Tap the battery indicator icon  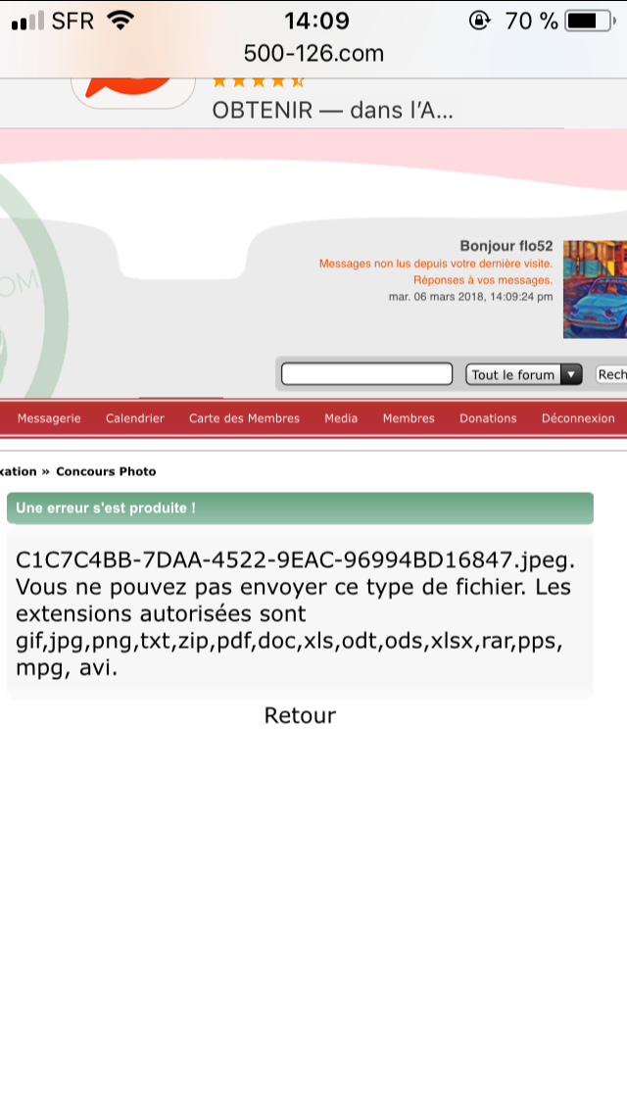pos(590,21)
